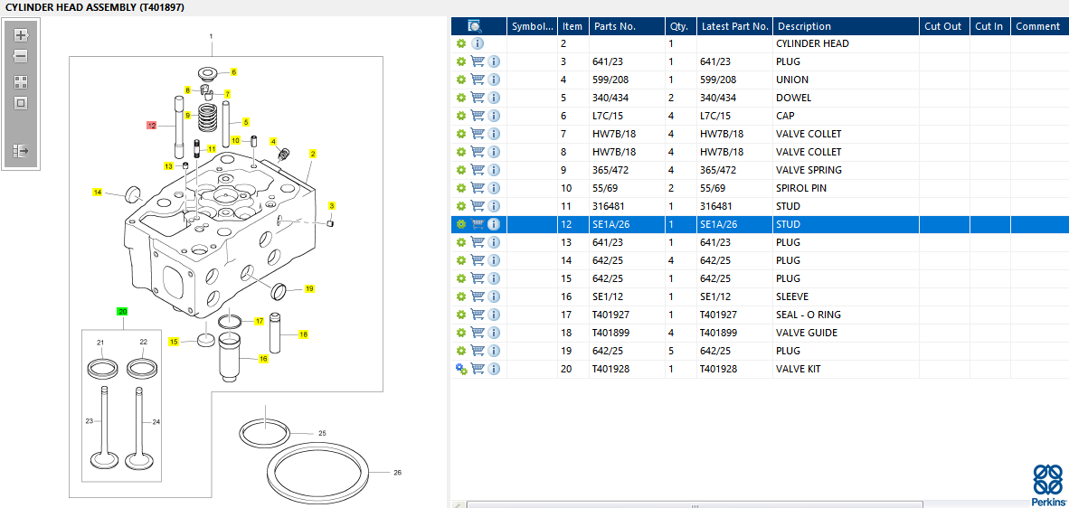This screenshot has height=508, width=1069.
Task: Open info for VALVE GUIDE T401899 row
Action: [495, 333]
